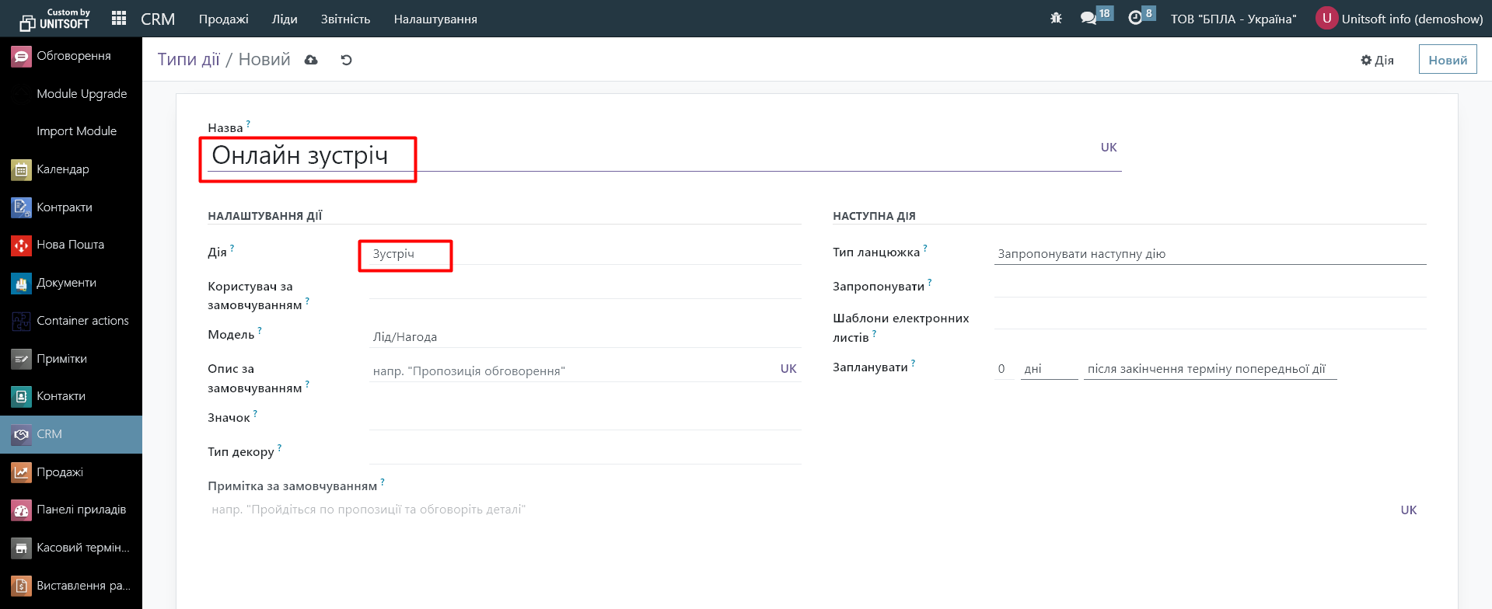Viewport: 1492px width, 609px height.
Task: Open Календар icon in sidebar
Action: tap(21, 169)
